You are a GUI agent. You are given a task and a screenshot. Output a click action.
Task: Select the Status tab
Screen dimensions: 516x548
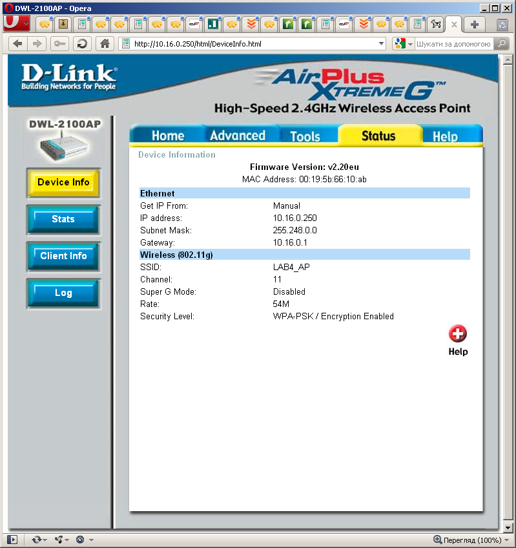(378, 136)
